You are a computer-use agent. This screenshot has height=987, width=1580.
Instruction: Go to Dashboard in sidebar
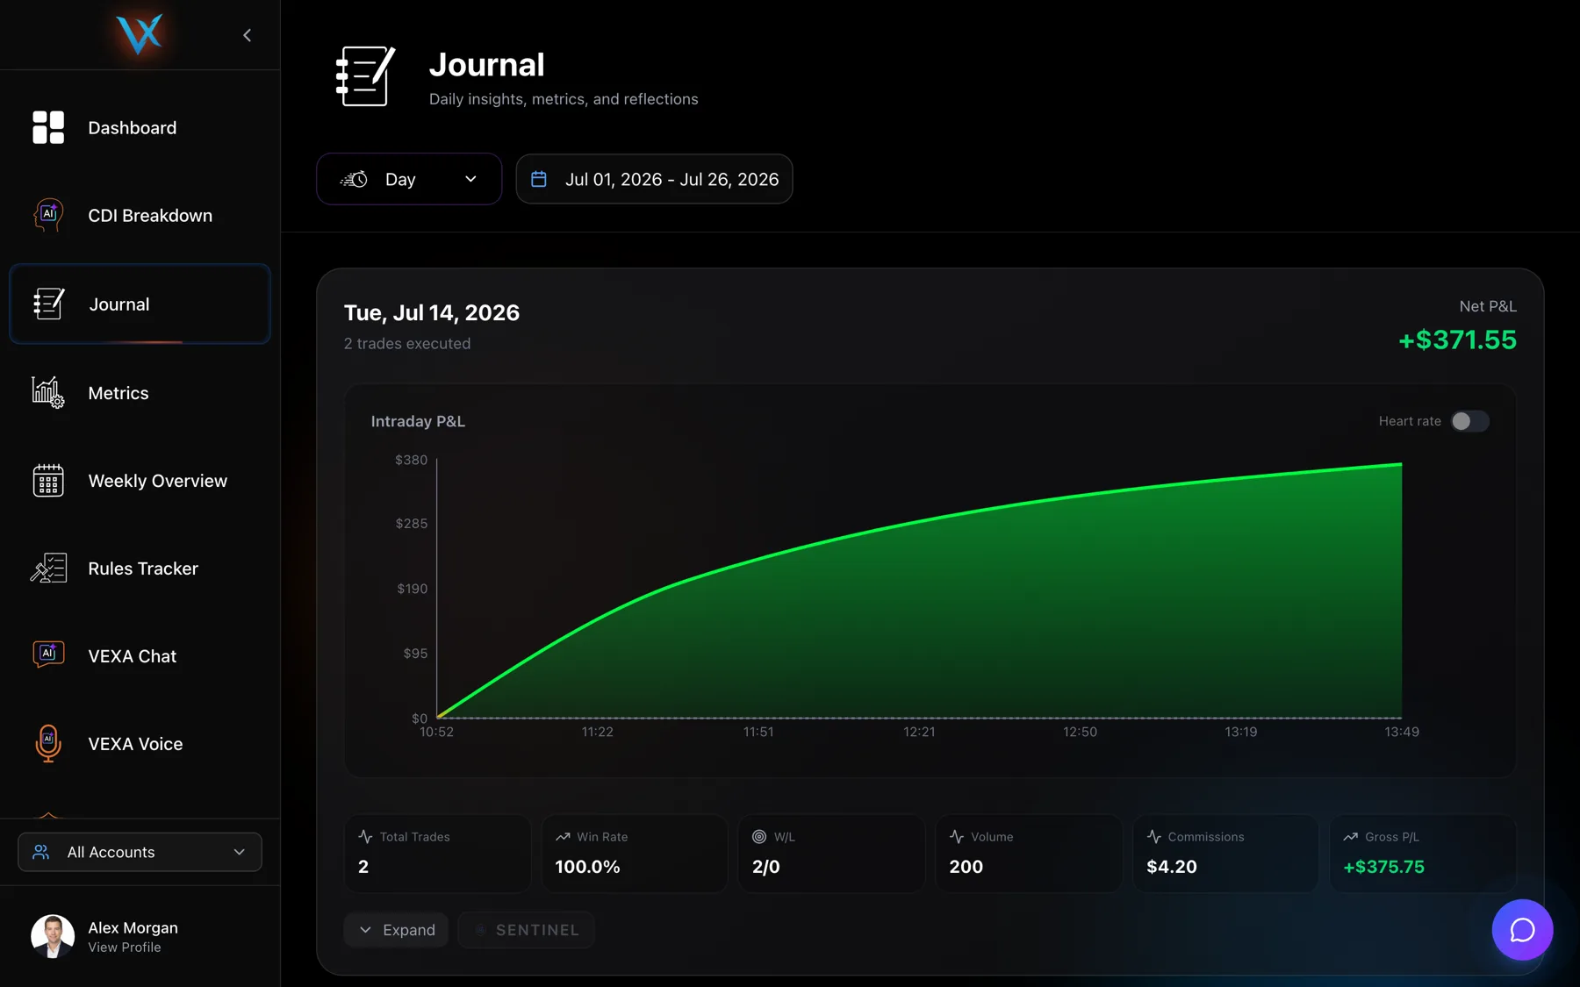click(x=140, y=127)
